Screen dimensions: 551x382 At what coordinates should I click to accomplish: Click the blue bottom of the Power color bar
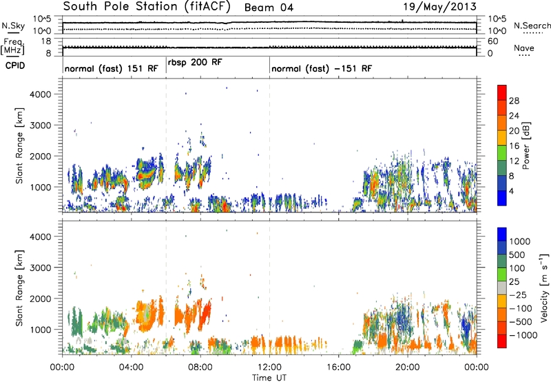tap(502, 198)
